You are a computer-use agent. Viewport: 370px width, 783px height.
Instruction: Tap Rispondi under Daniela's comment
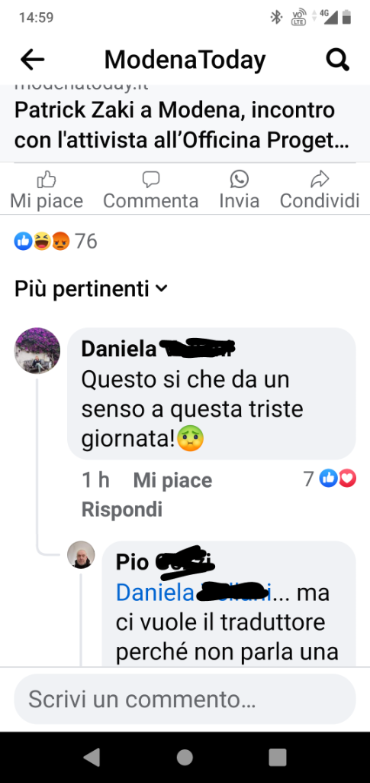(x=122, y=509)
